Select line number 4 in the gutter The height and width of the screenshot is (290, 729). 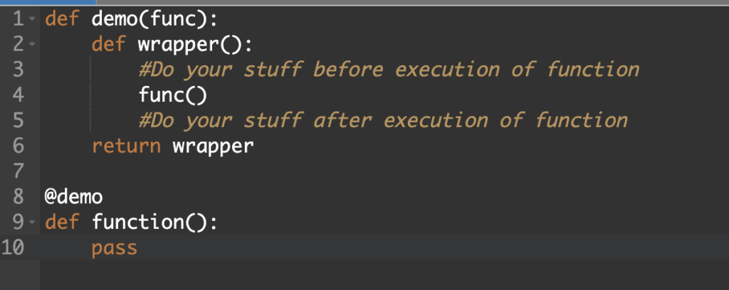click(18, 95)
